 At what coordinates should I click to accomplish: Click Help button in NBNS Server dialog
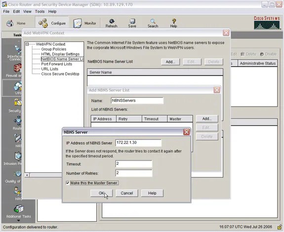tap(152, 193)
